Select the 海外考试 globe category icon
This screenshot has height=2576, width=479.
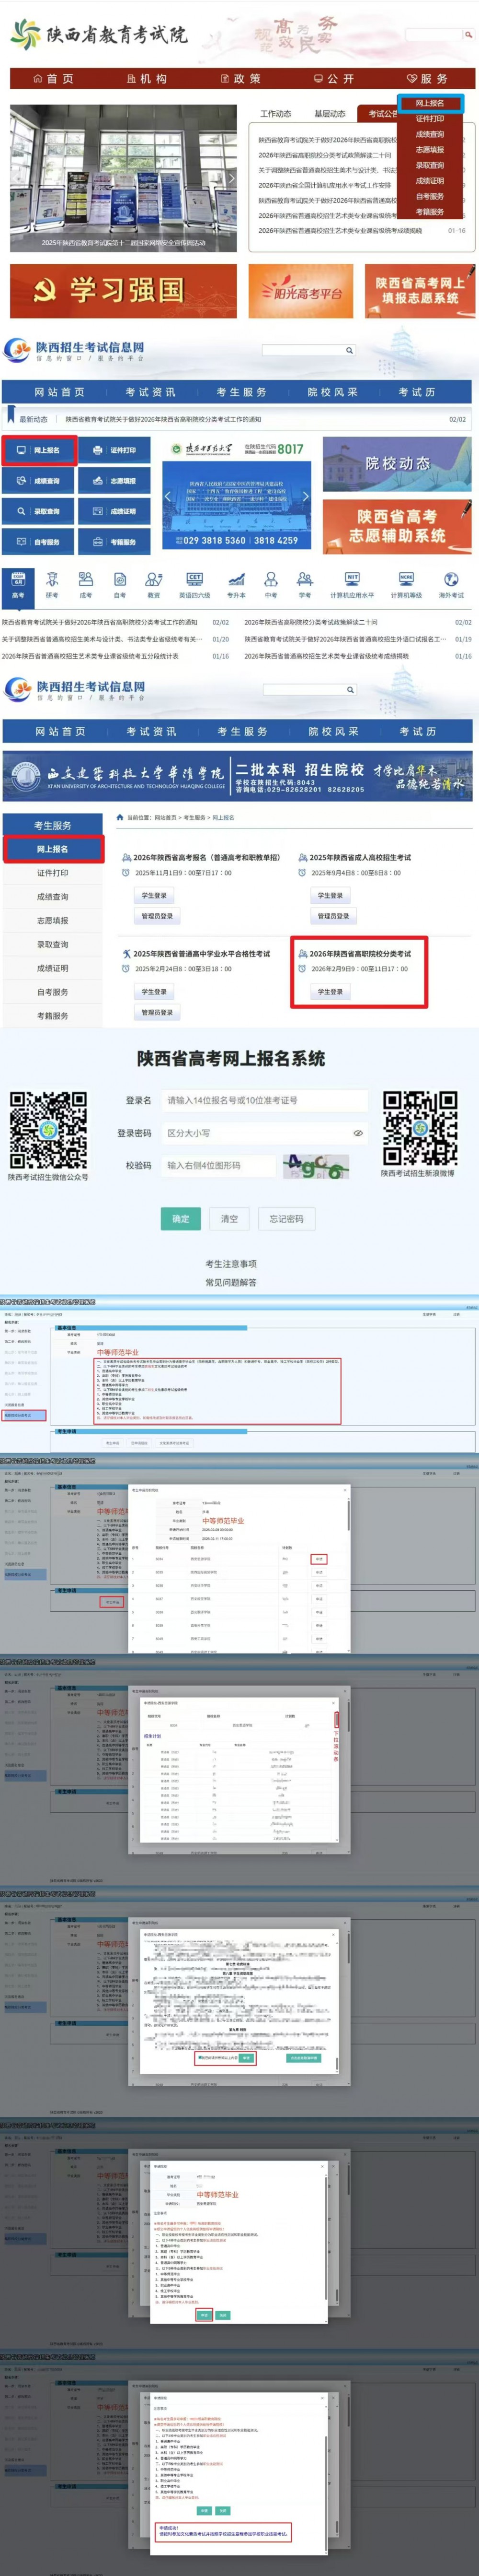pyautogui.click(x=451, y=586)
